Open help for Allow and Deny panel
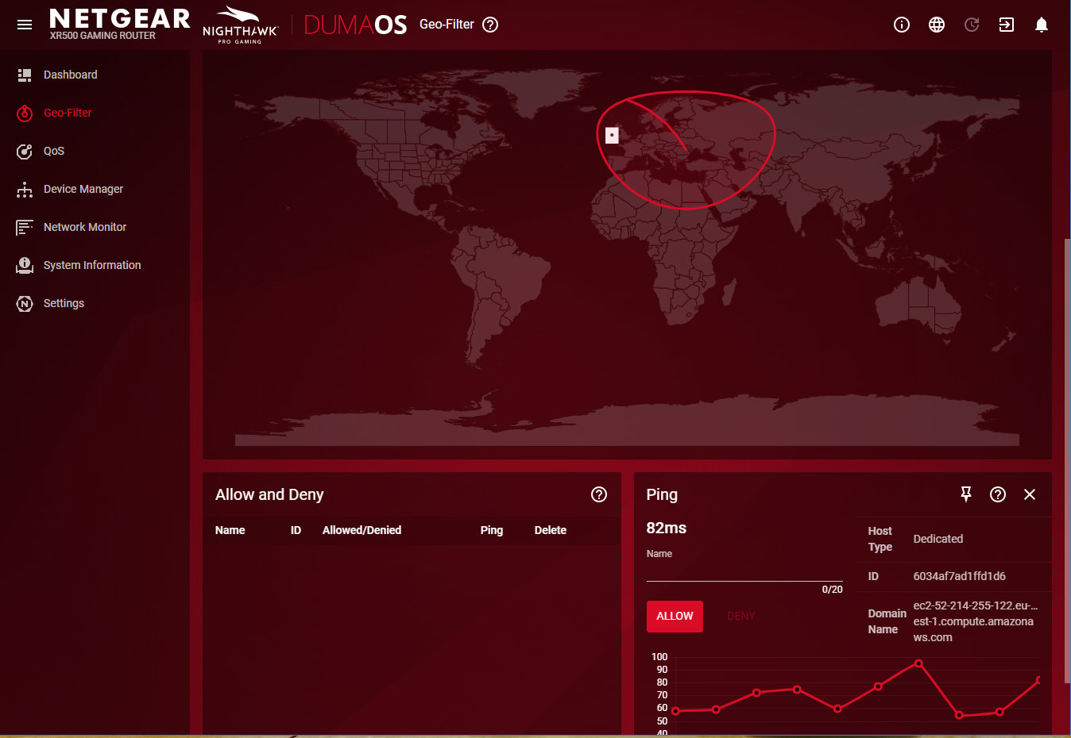This screenshot has width=1071, height=738. pyautogui.click(x=599, y=494)
